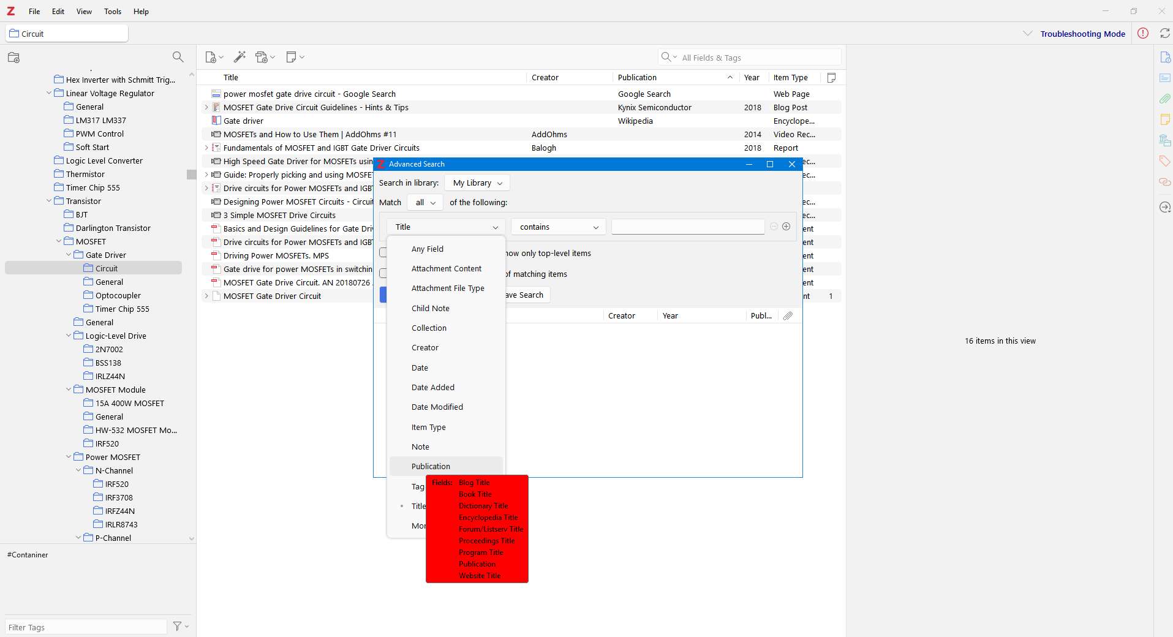This screenshot has width=1173, height=637.
Task: Open the File menu
Action: 34,12
